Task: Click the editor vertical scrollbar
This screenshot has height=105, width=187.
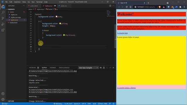Action: click(115, 36)
